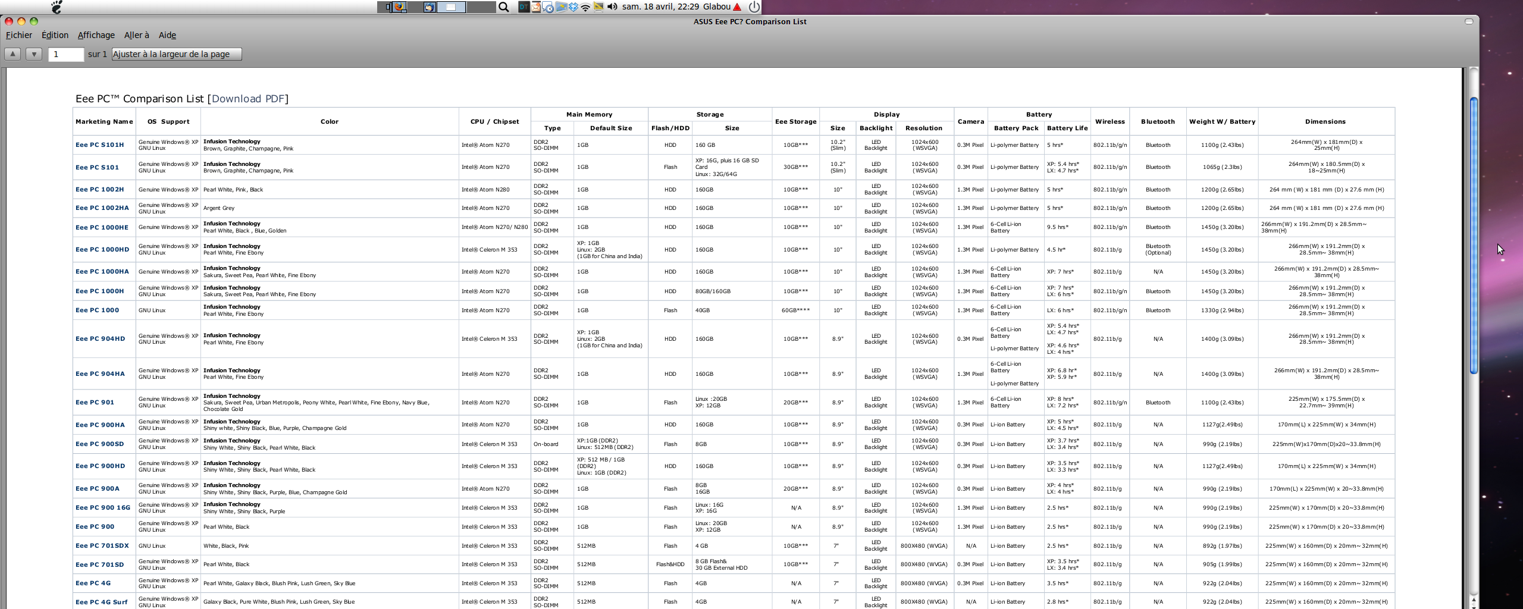Open the Glabou user menu in panel
Image resolution: width=1523 pixels, height=609 pixels.
[x=716, y=7]
